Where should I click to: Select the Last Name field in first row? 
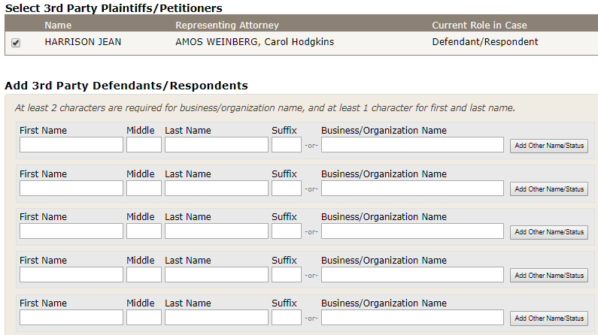point(217,145)
